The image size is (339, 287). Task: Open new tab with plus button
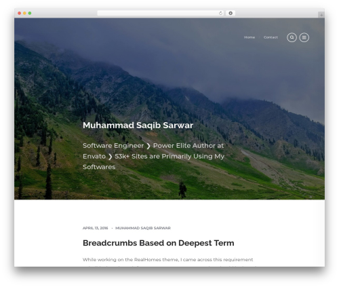pyautogui.click(x=321, y=15)
